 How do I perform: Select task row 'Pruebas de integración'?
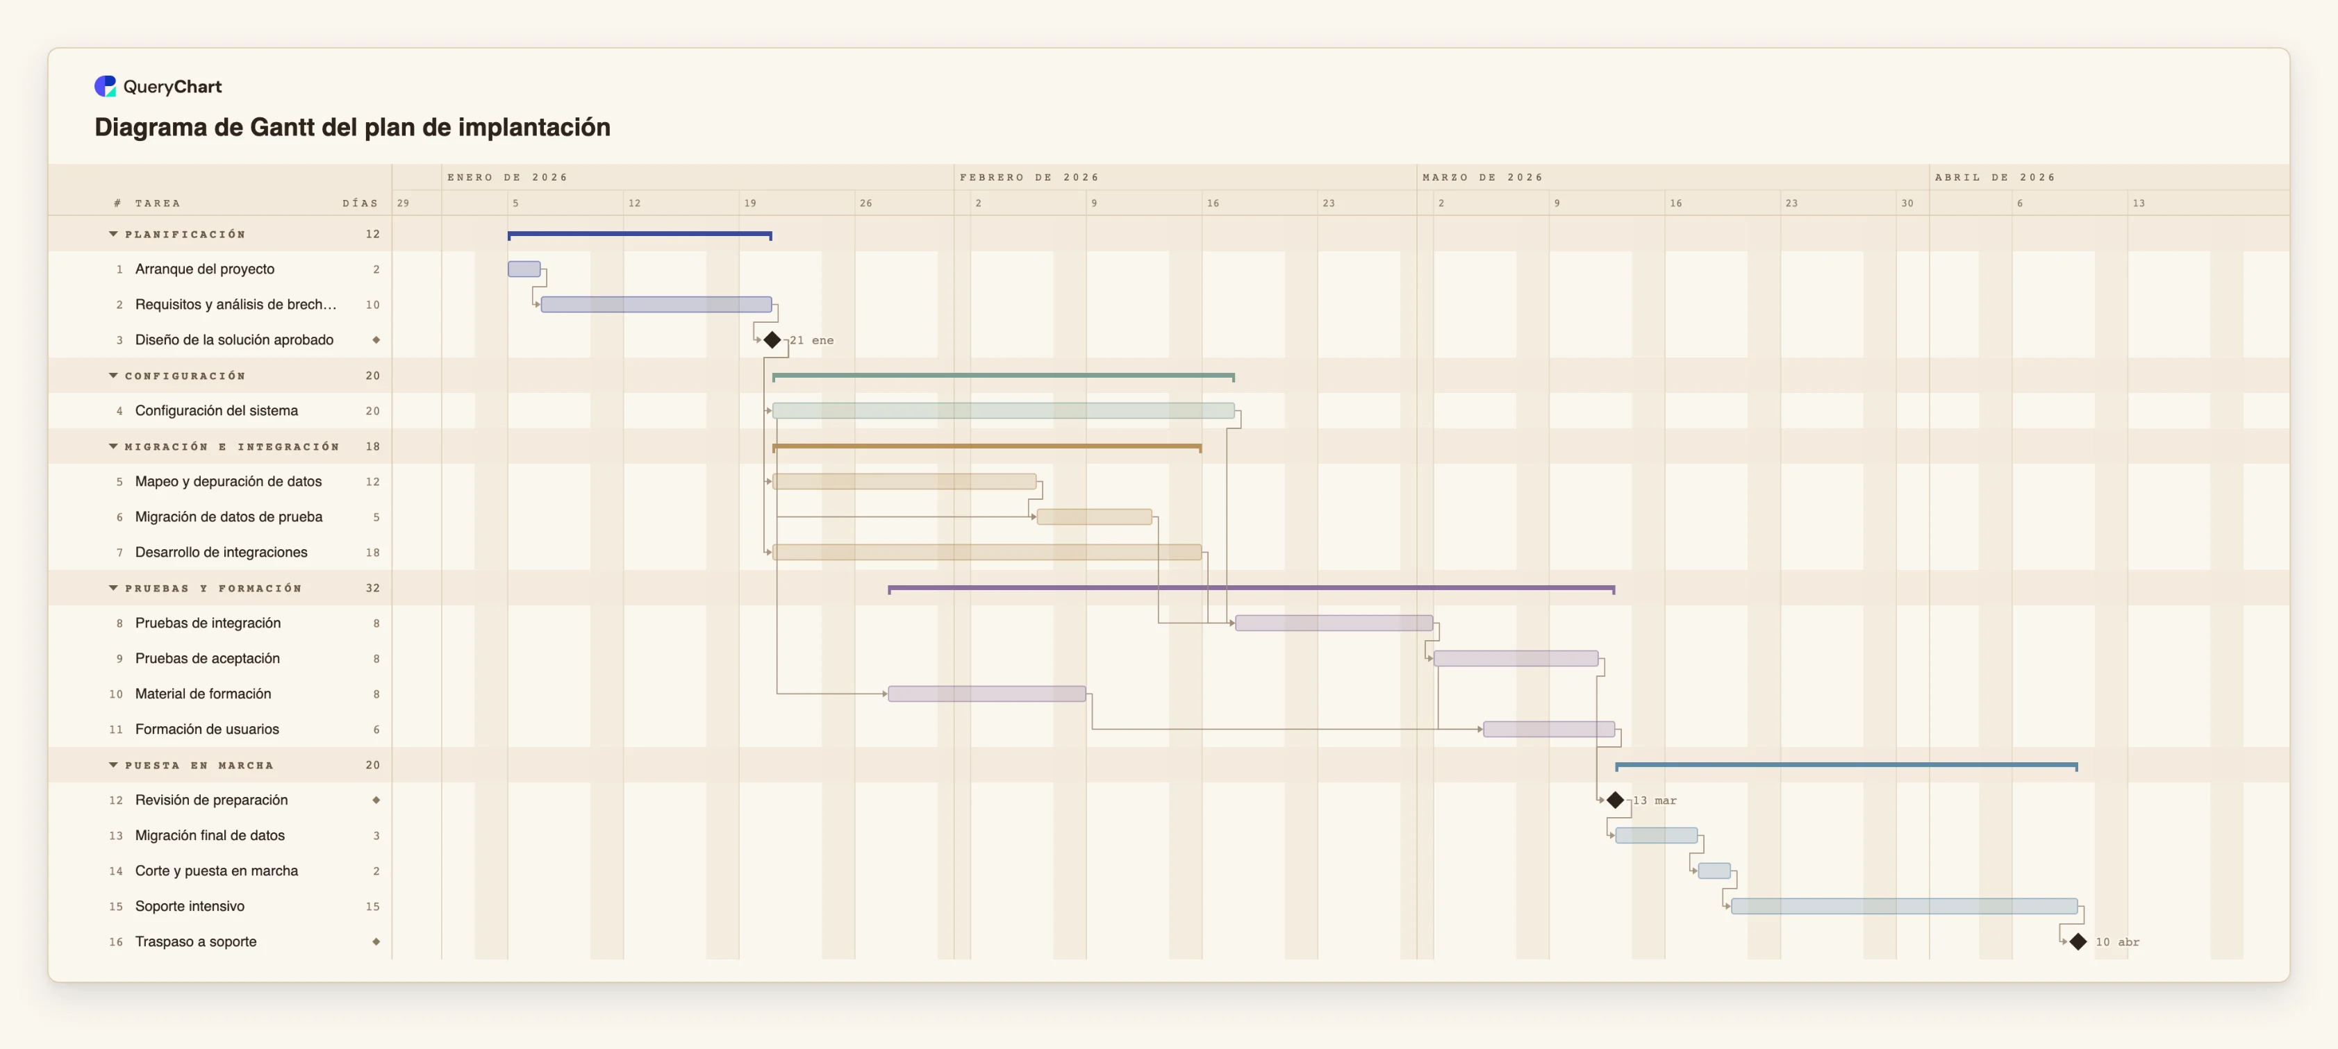point(219,623)
